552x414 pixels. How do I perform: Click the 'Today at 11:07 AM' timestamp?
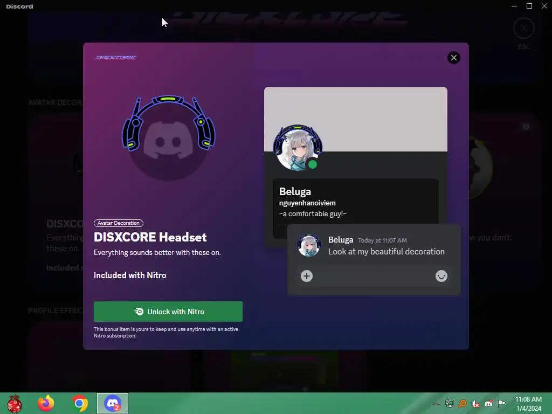(x=382, y=240)
